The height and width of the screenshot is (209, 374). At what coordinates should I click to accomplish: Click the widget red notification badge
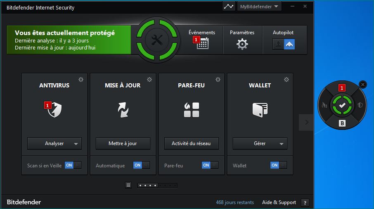pos(342,88)
